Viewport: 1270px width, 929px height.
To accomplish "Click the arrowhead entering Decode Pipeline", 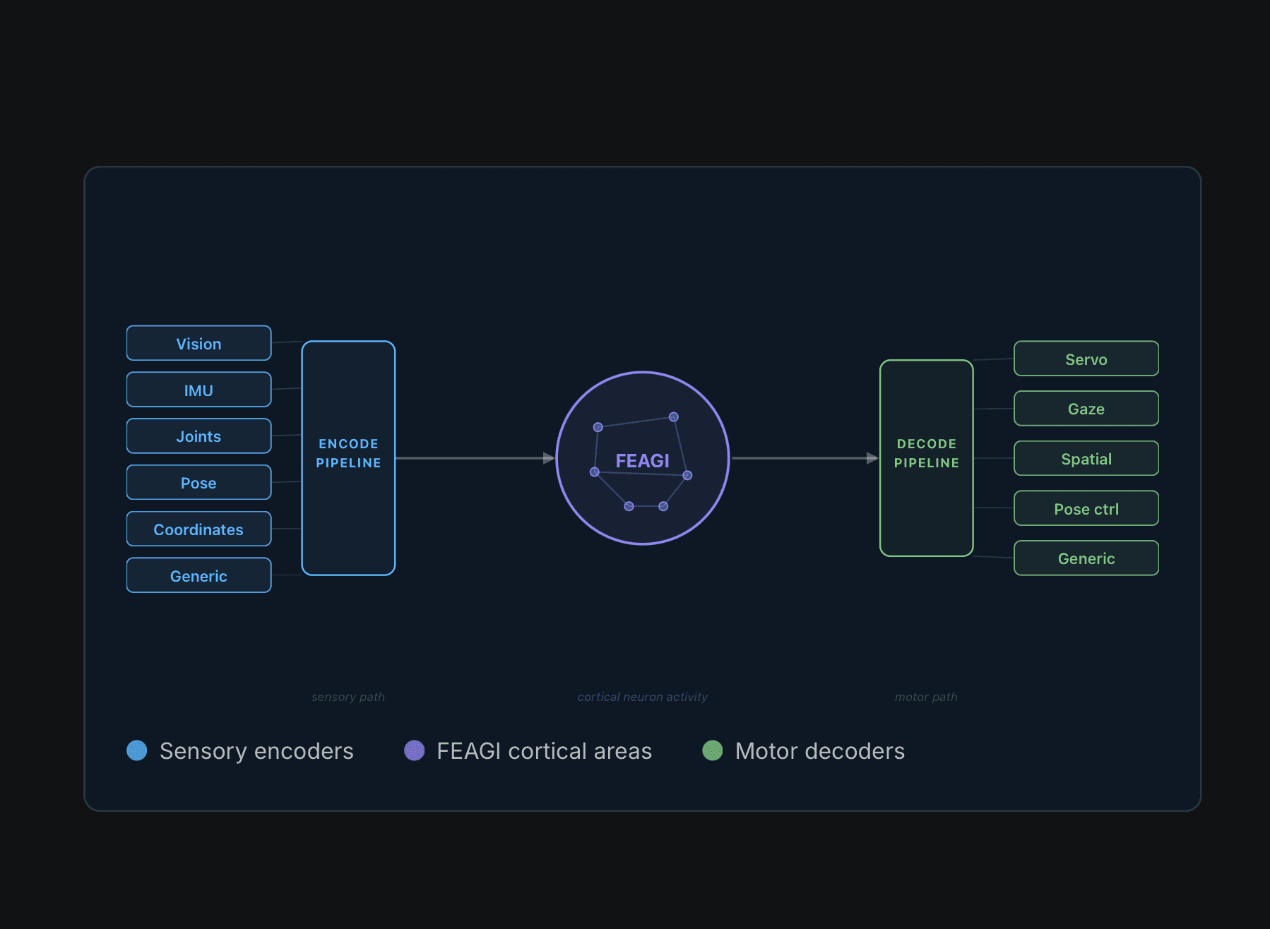I will point(872,458).
